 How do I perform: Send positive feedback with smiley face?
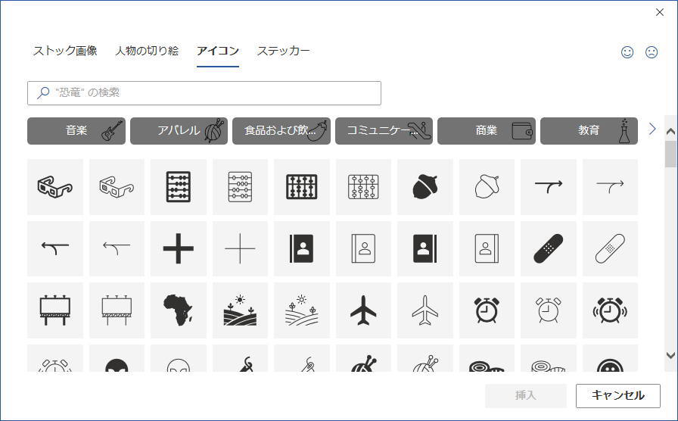point(627,52)
